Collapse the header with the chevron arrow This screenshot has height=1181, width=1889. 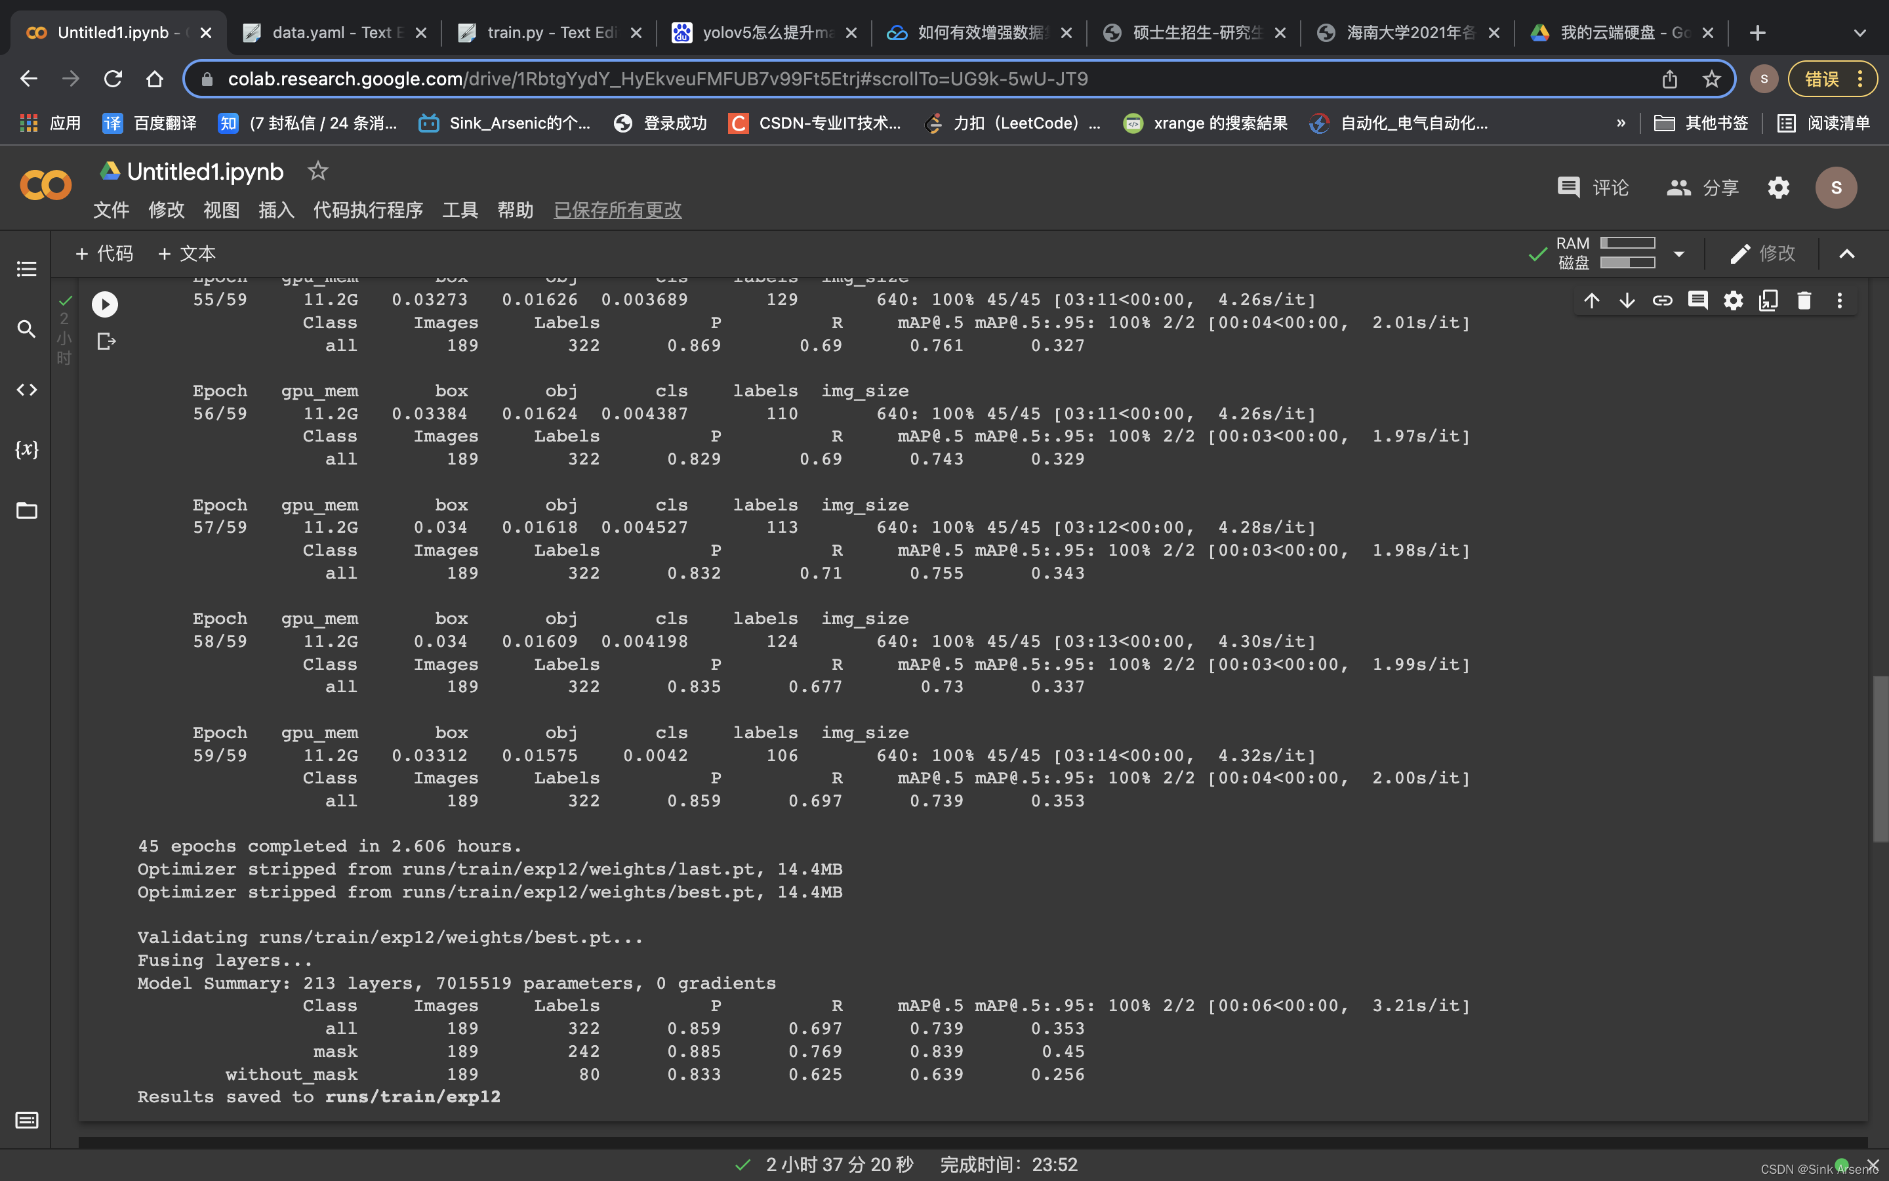pyautogui.click(x=1847, y=253)
